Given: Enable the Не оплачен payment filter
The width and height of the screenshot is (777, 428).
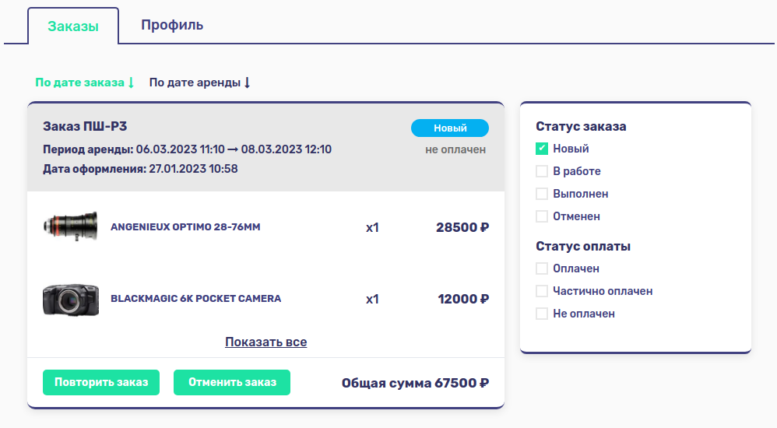Looking at the screenshot, I should [542, 314].
